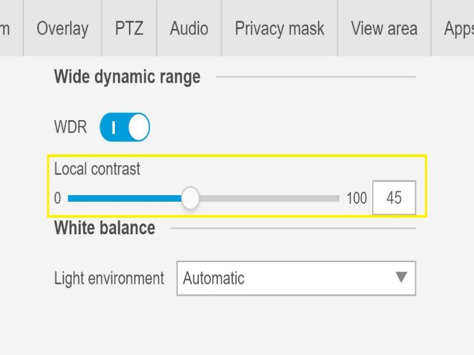Select the Audio tab
The height and width of the screenshot is (355, 474).
(x=189, y=28)
